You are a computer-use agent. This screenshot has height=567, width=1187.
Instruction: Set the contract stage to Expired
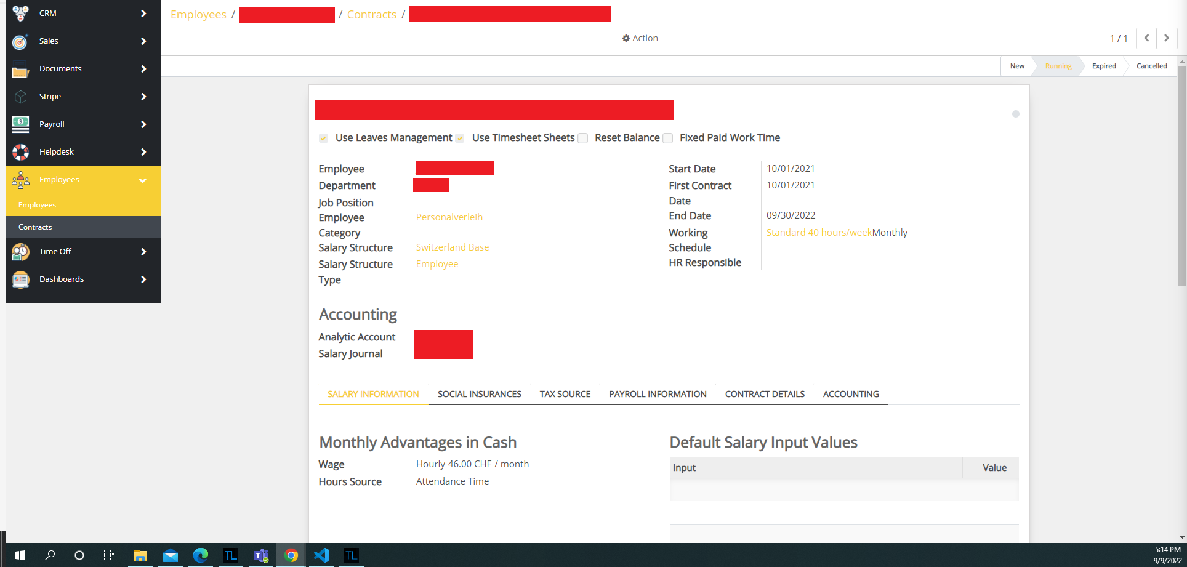click(1103, 66)
